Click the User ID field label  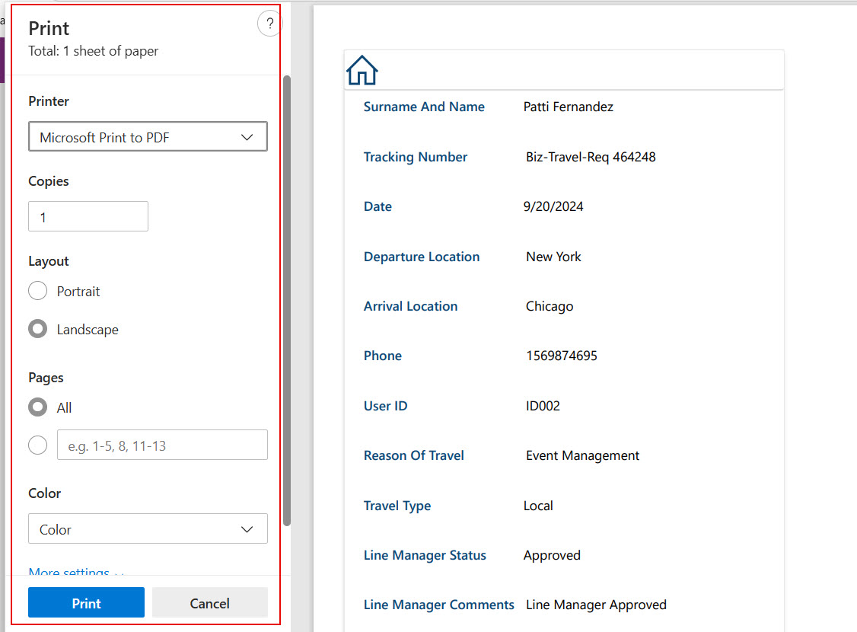385,406
